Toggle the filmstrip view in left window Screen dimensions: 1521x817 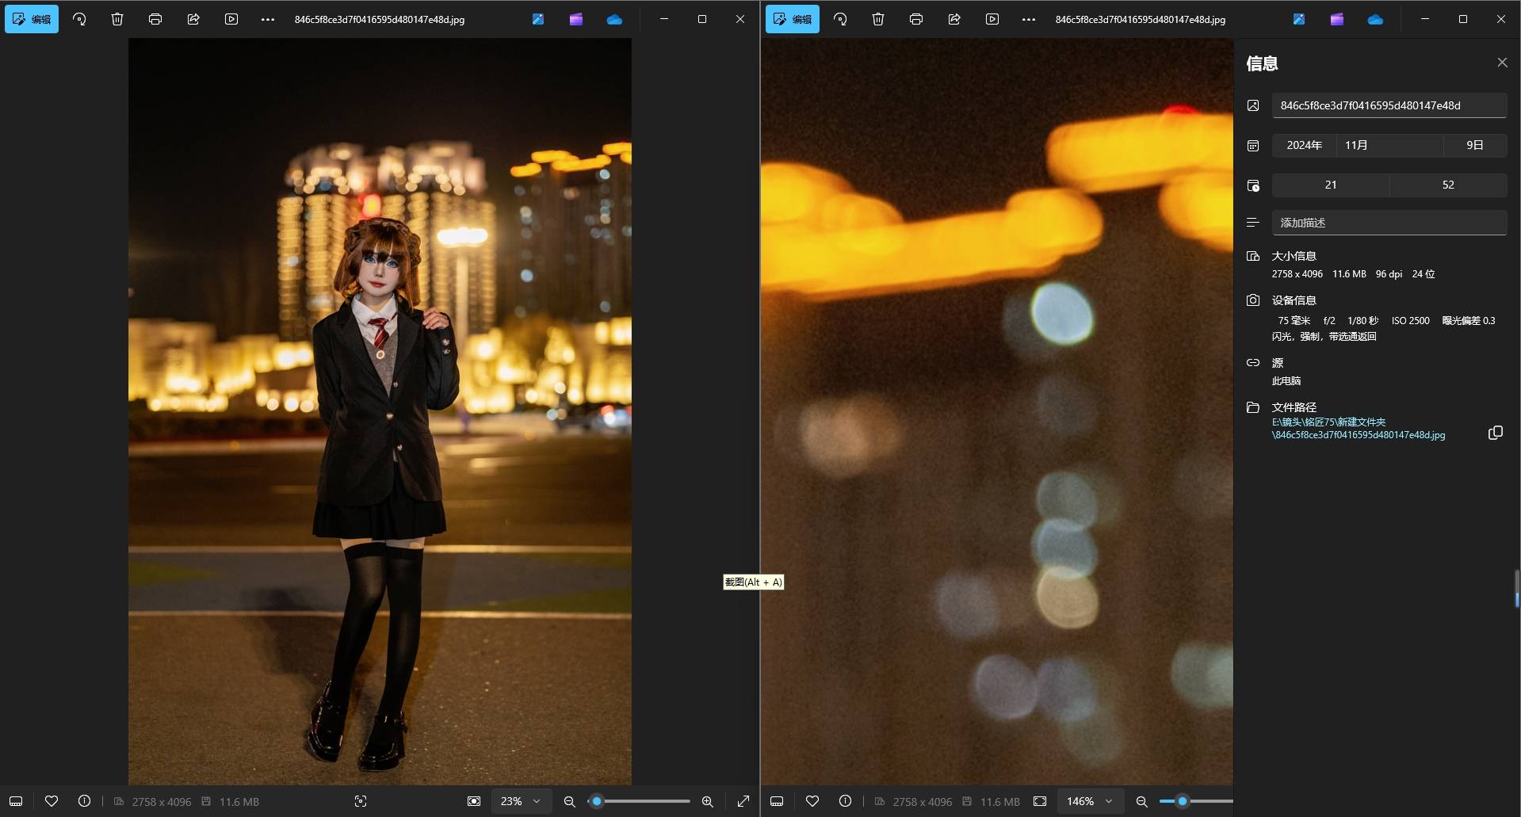click(x=16, y=801)
